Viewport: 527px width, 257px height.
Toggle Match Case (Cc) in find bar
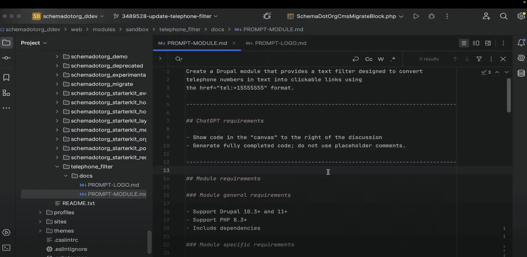[369, 59]
